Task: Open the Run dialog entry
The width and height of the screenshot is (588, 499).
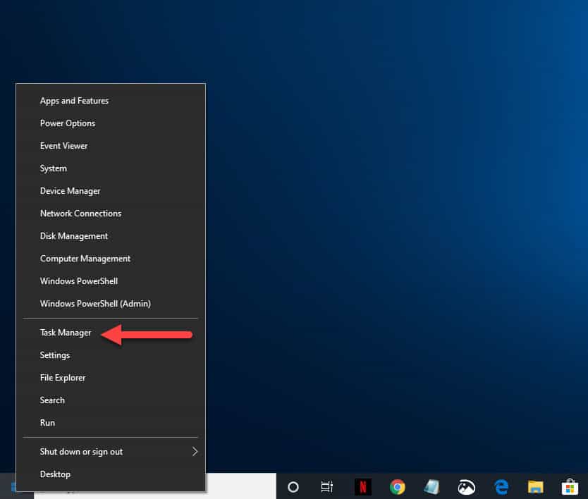Action: pos(111,422)
